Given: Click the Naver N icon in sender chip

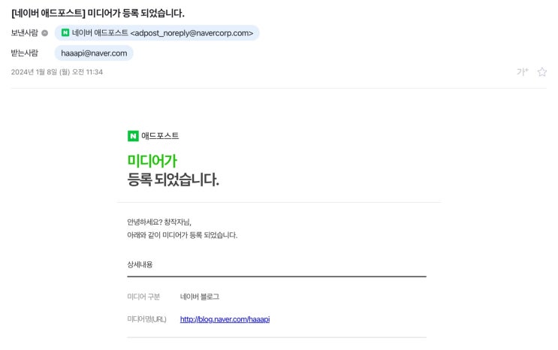Looking at the screenshot, I should pos(65,33).
